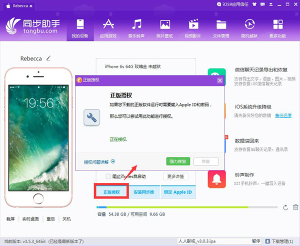This screenshot has width=300, height=246.
Task: Open the 铃声制作 feature title
Action: (x=244, y=175)
